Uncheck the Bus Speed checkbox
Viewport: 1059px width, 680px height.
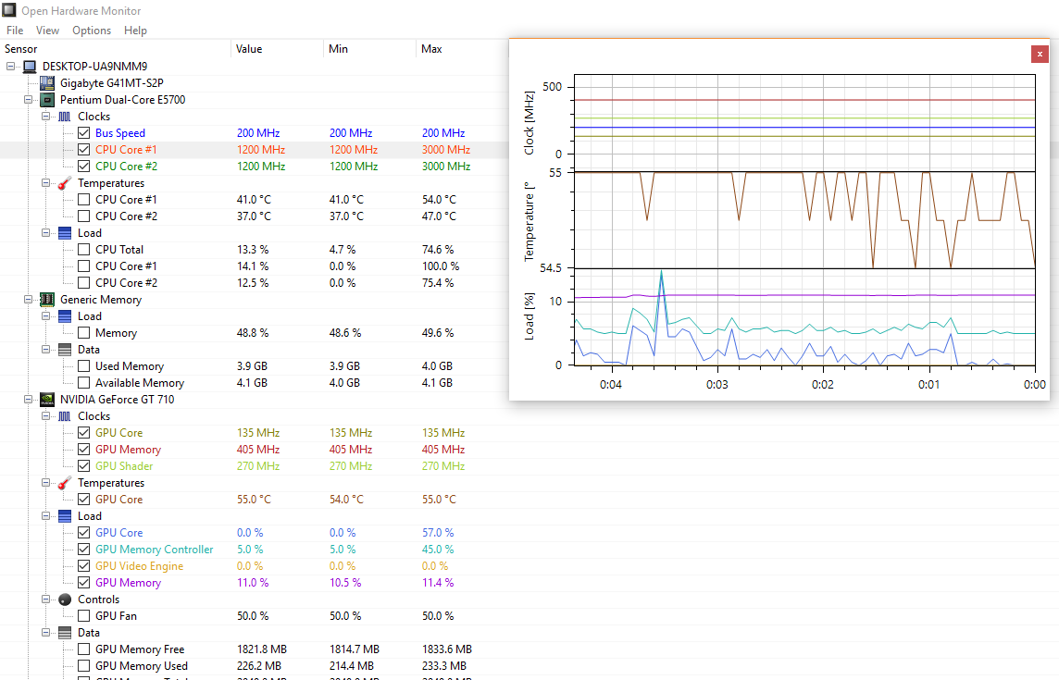[x=83, y=133]
